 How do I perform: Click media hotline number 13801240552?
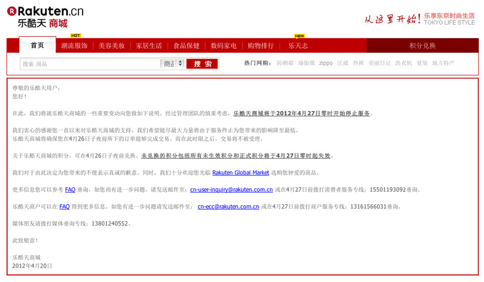click(110, 223)
